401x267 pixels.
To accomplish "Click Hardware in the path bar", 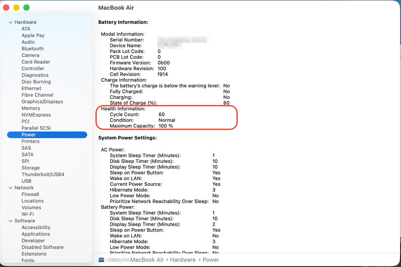I will pos(183,260).
